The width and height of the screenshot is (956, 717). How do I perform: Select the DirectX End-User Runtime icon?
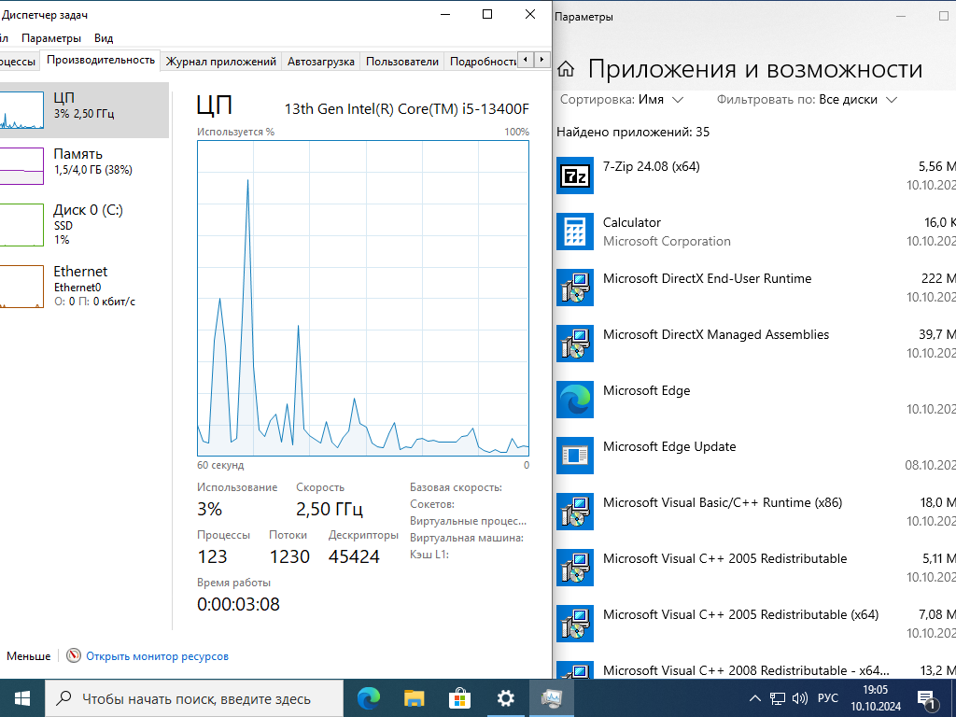pyautogui.click(x=575, y=288)
